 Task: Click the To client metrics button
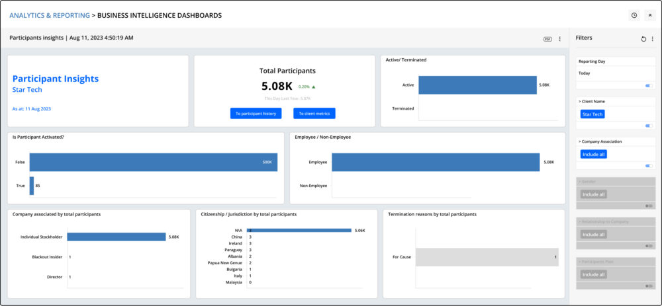point(314,114)
